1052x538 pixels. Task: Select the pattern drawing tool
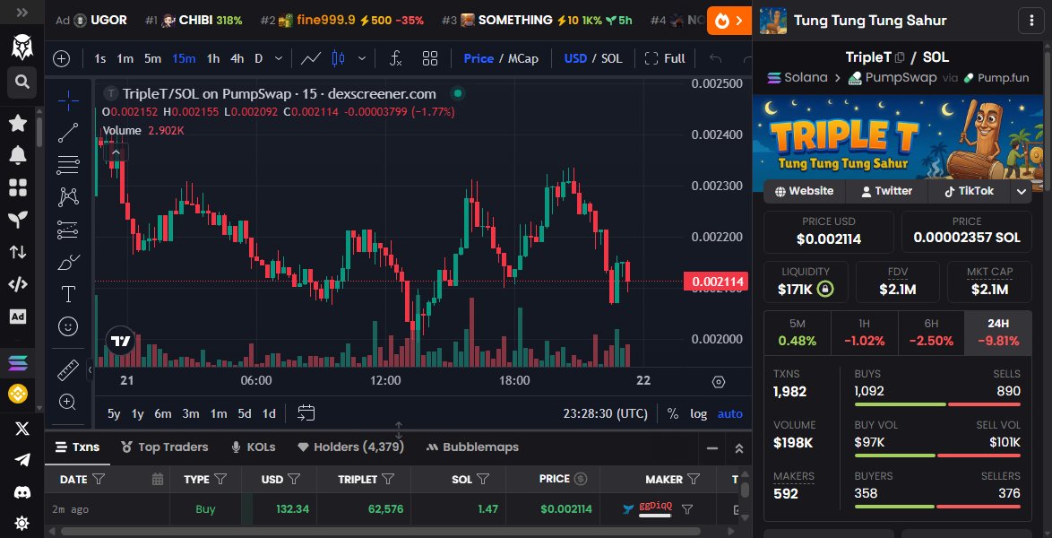point(68,197)
